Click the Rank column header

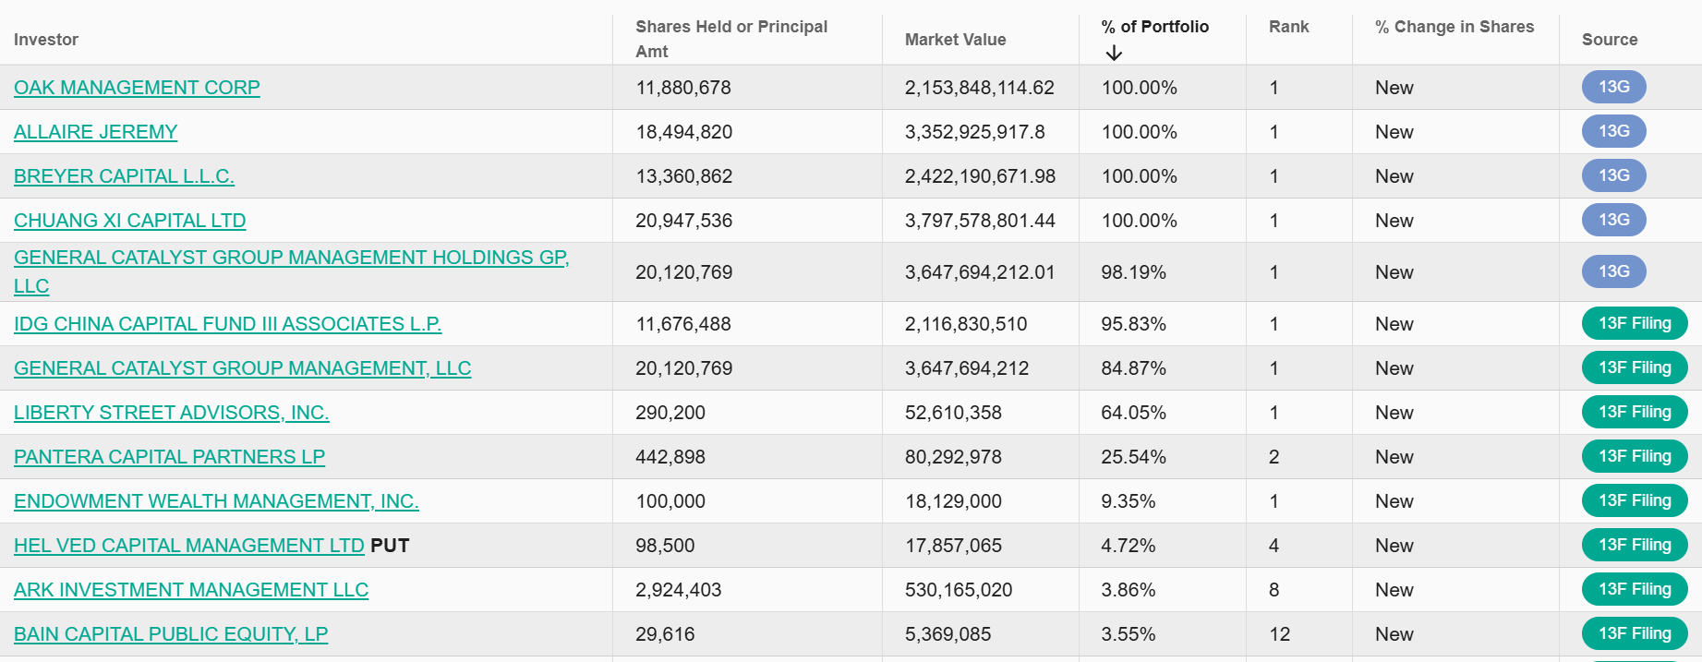(1288, 27)
